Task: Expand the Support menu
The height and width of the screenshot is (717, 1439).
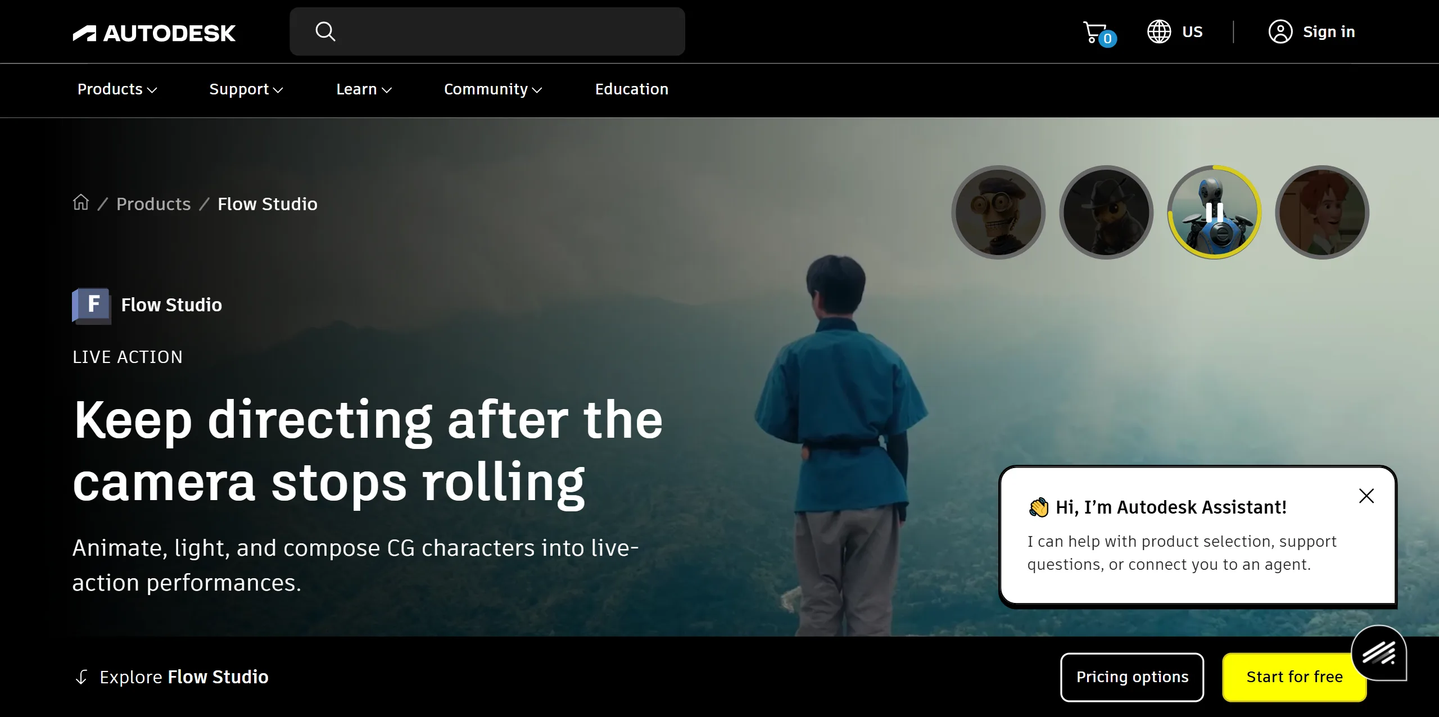Action: 246,89
